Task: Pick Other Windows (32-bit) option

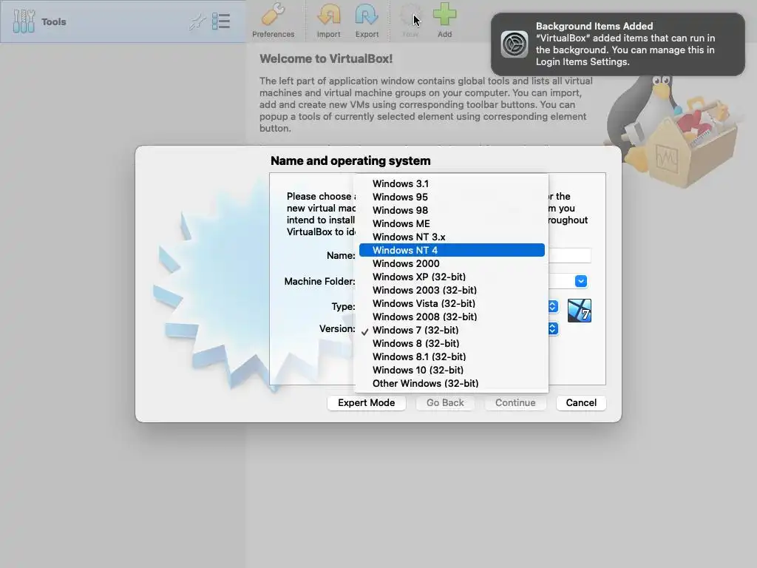Action: 452,383
